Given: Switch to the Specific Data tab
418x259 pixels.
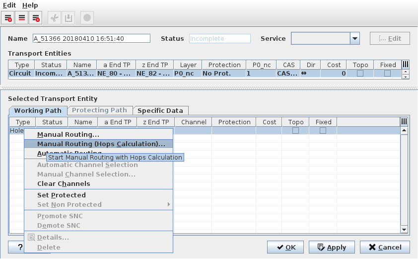Looking at the screenshot, I should pyautogui.click(x=160, y=110).
